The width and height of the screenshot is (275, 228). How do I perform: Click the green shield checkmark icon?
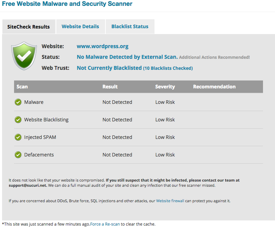[x=24, y=56]
